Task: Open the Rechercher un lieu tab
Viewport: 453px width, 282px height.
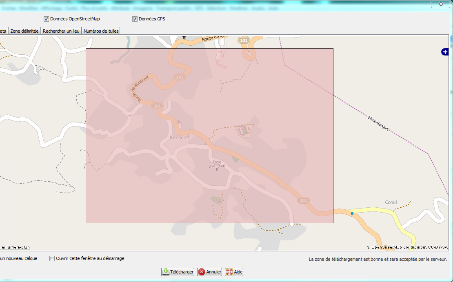Action: pyautogui.click(x=61, y=31)
